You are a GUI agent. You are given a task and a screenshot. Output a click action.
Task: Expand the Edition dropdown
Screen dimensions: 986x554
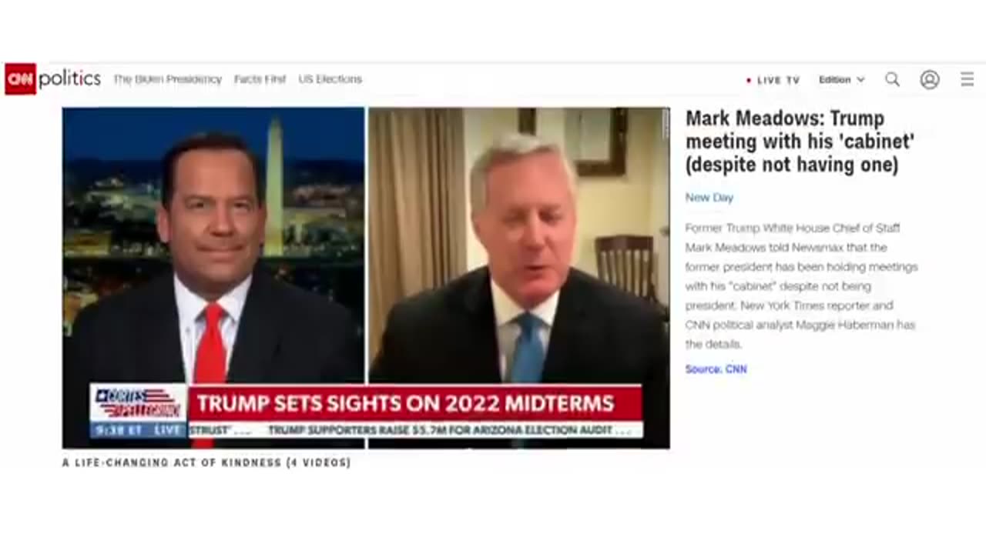pyautogui.click(x=841, y=79)
